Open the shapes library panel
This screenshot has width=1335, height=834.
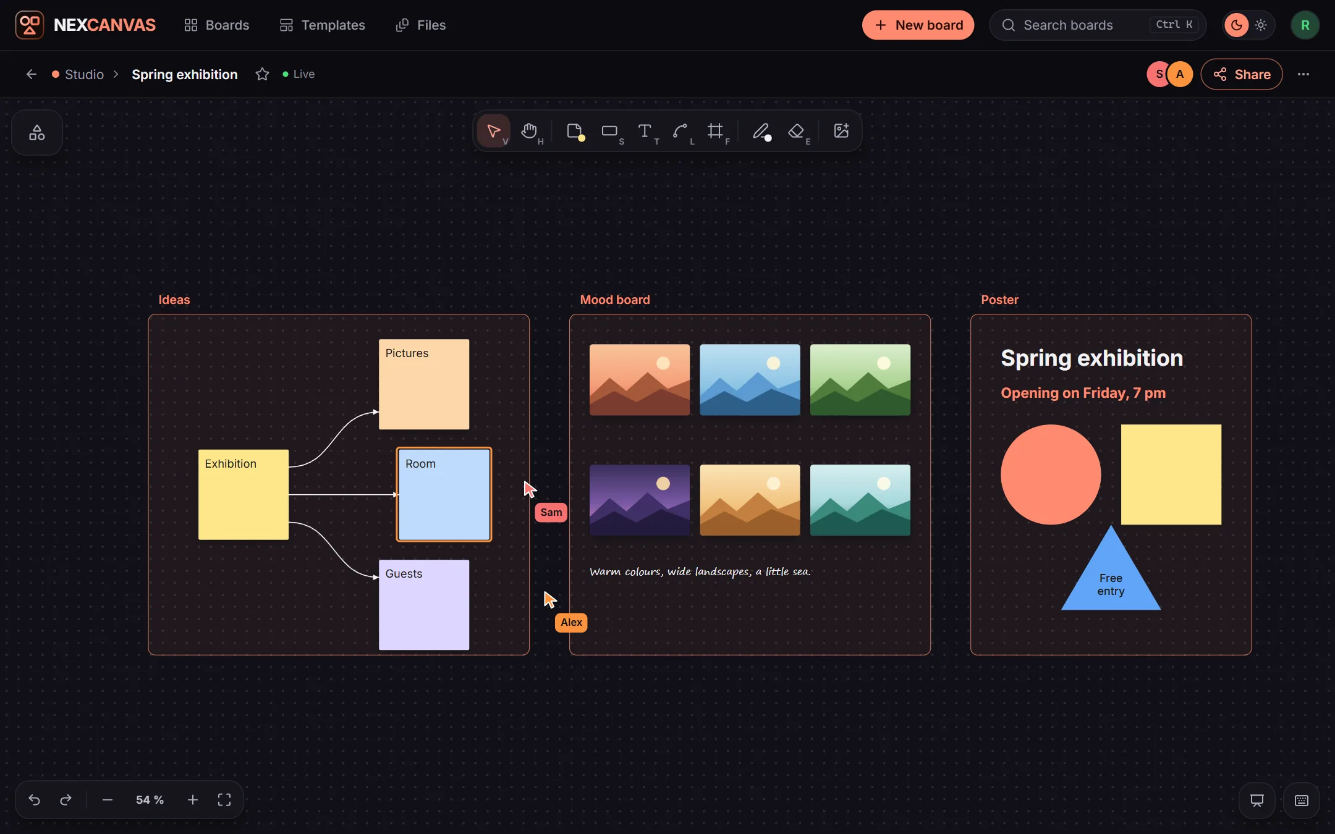pyautogui.click(x=37, y=132)
